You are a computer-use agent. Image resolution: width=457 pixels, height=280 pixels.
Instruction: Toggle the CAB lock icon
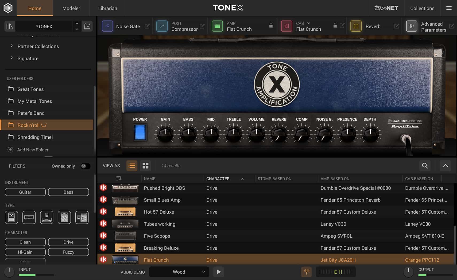(x=335, y=25)
